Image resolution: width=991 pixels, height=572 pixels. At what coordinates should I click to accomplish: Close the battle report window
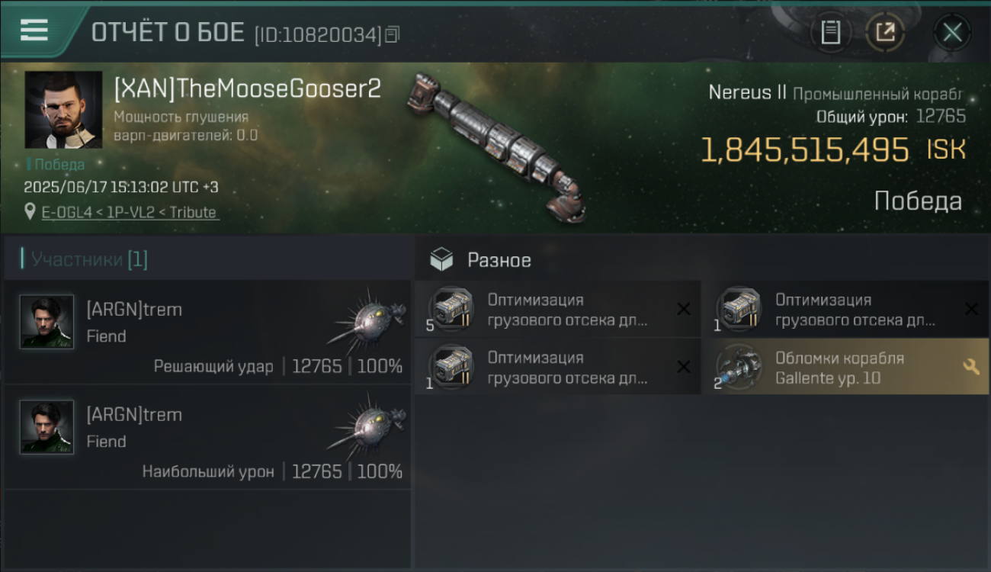[952, 33]
